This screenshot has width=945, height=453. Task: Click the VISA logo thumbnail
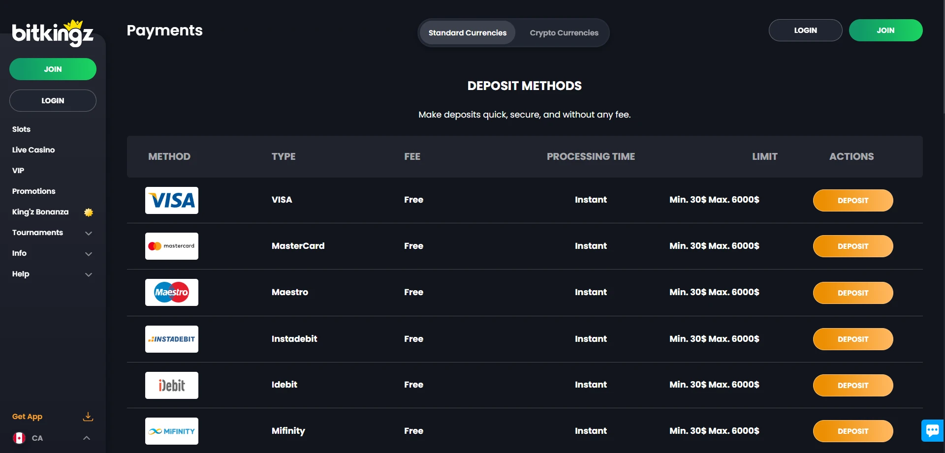click(x=172, y=200)
